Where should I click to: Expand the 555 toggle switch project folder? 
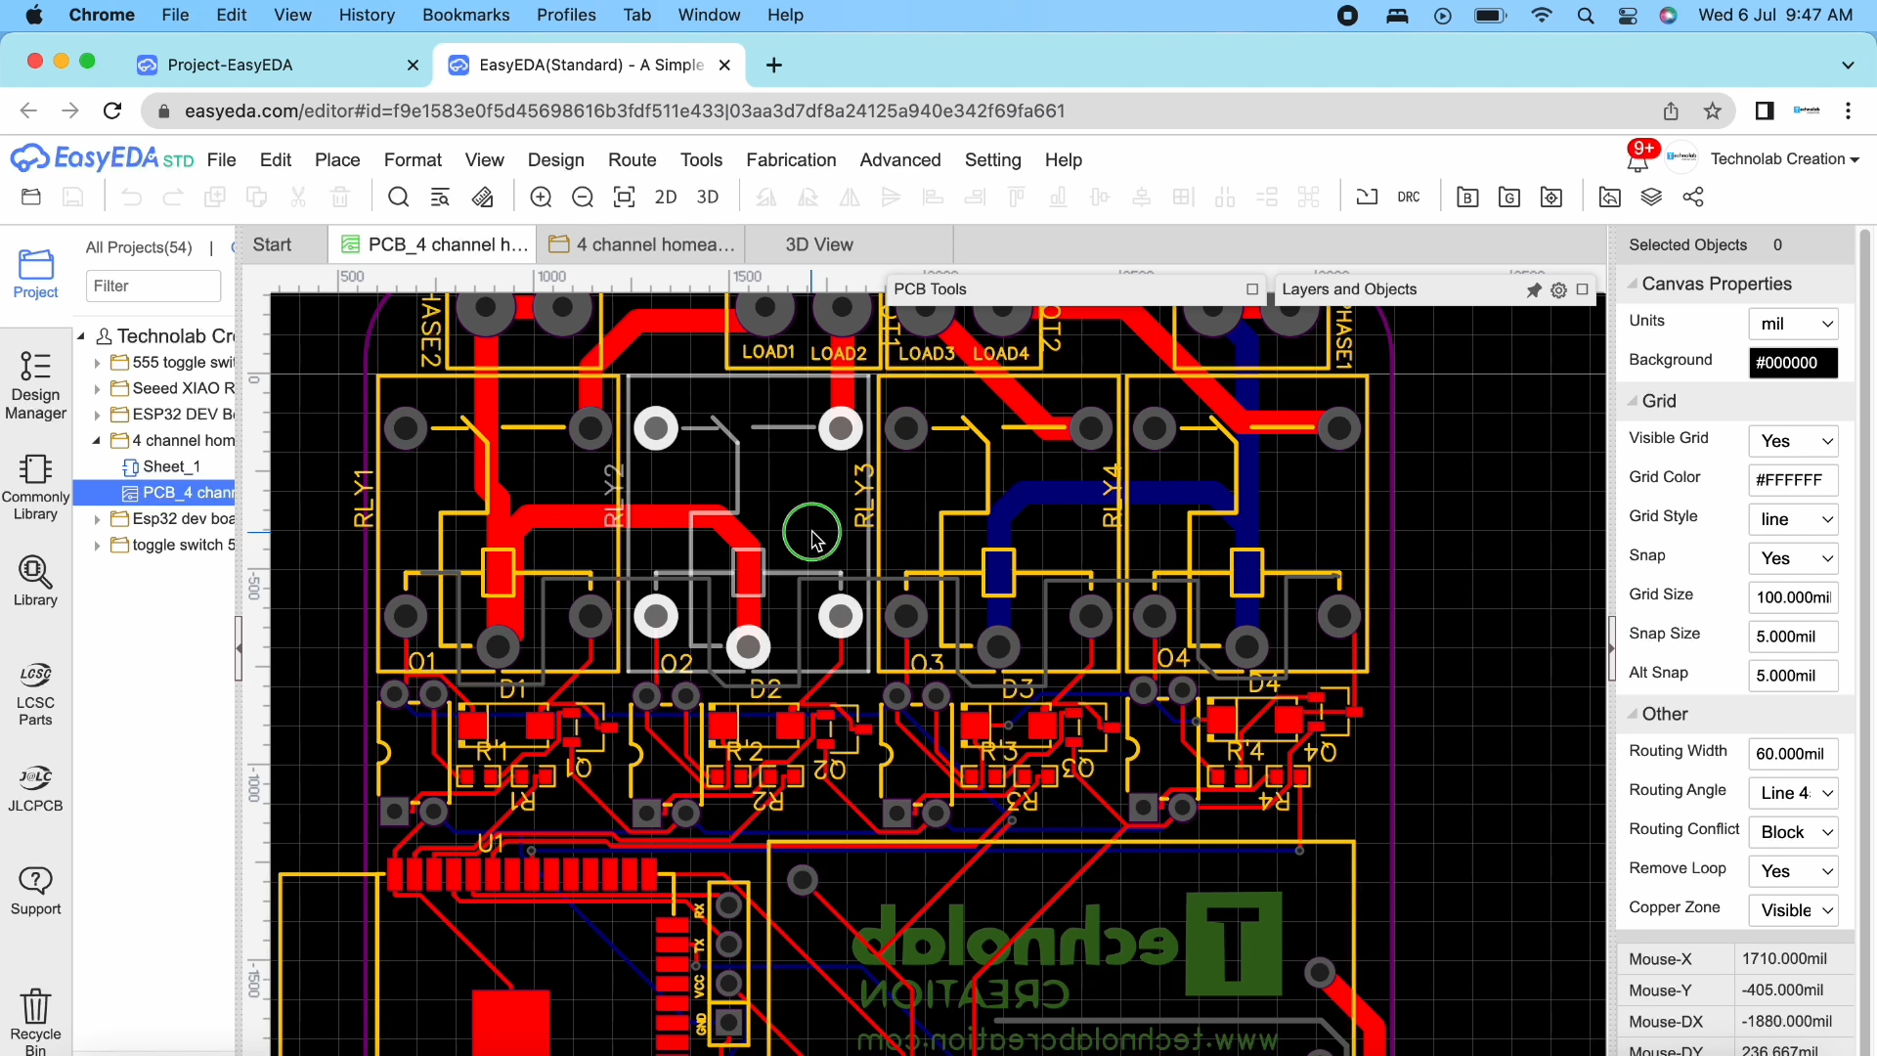[97, 363]
